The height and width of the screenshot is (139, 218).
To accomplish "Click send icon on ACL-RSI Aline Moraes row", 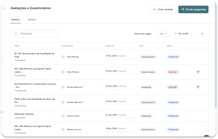I will point(198,72).
